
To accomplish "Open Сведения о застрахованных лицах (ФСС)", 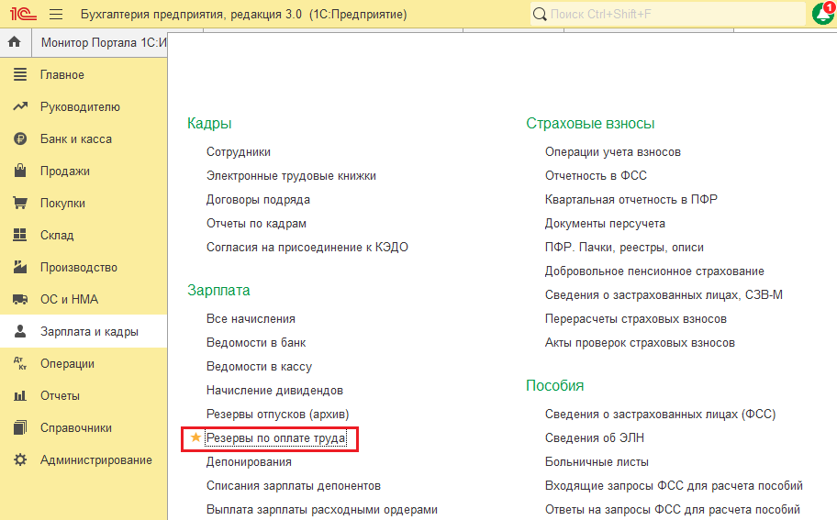I will [x=660, y=415].
